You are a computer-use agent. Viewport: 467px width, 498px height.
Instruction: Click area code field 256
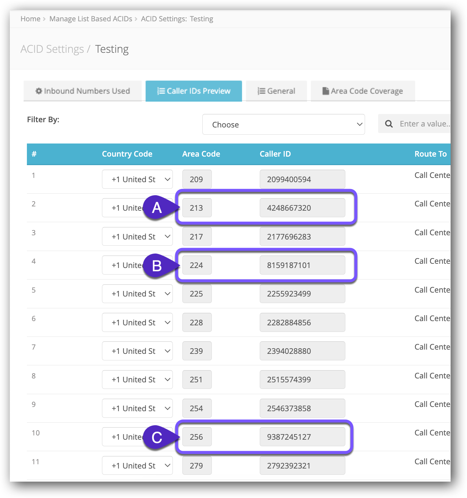tap(197, 437)
